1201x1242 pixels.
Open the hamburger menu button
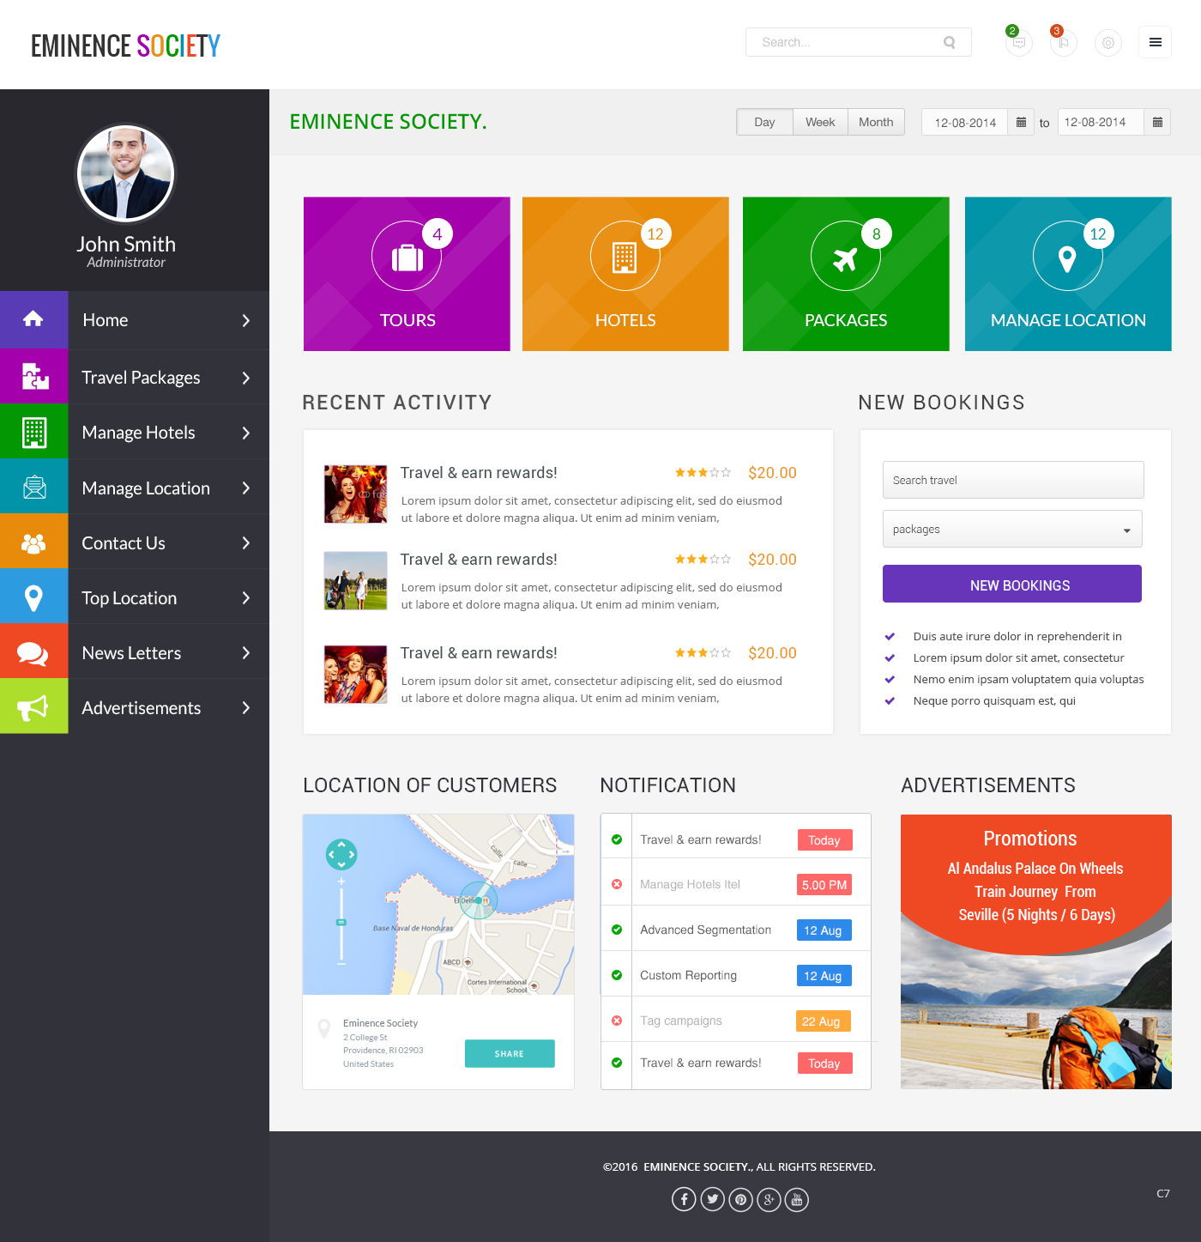coord(1156,42)
